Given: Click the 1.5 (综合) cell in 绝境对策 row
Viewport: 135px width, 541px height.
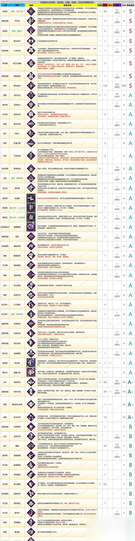Looking at the screenshot, I should [117, 169].
